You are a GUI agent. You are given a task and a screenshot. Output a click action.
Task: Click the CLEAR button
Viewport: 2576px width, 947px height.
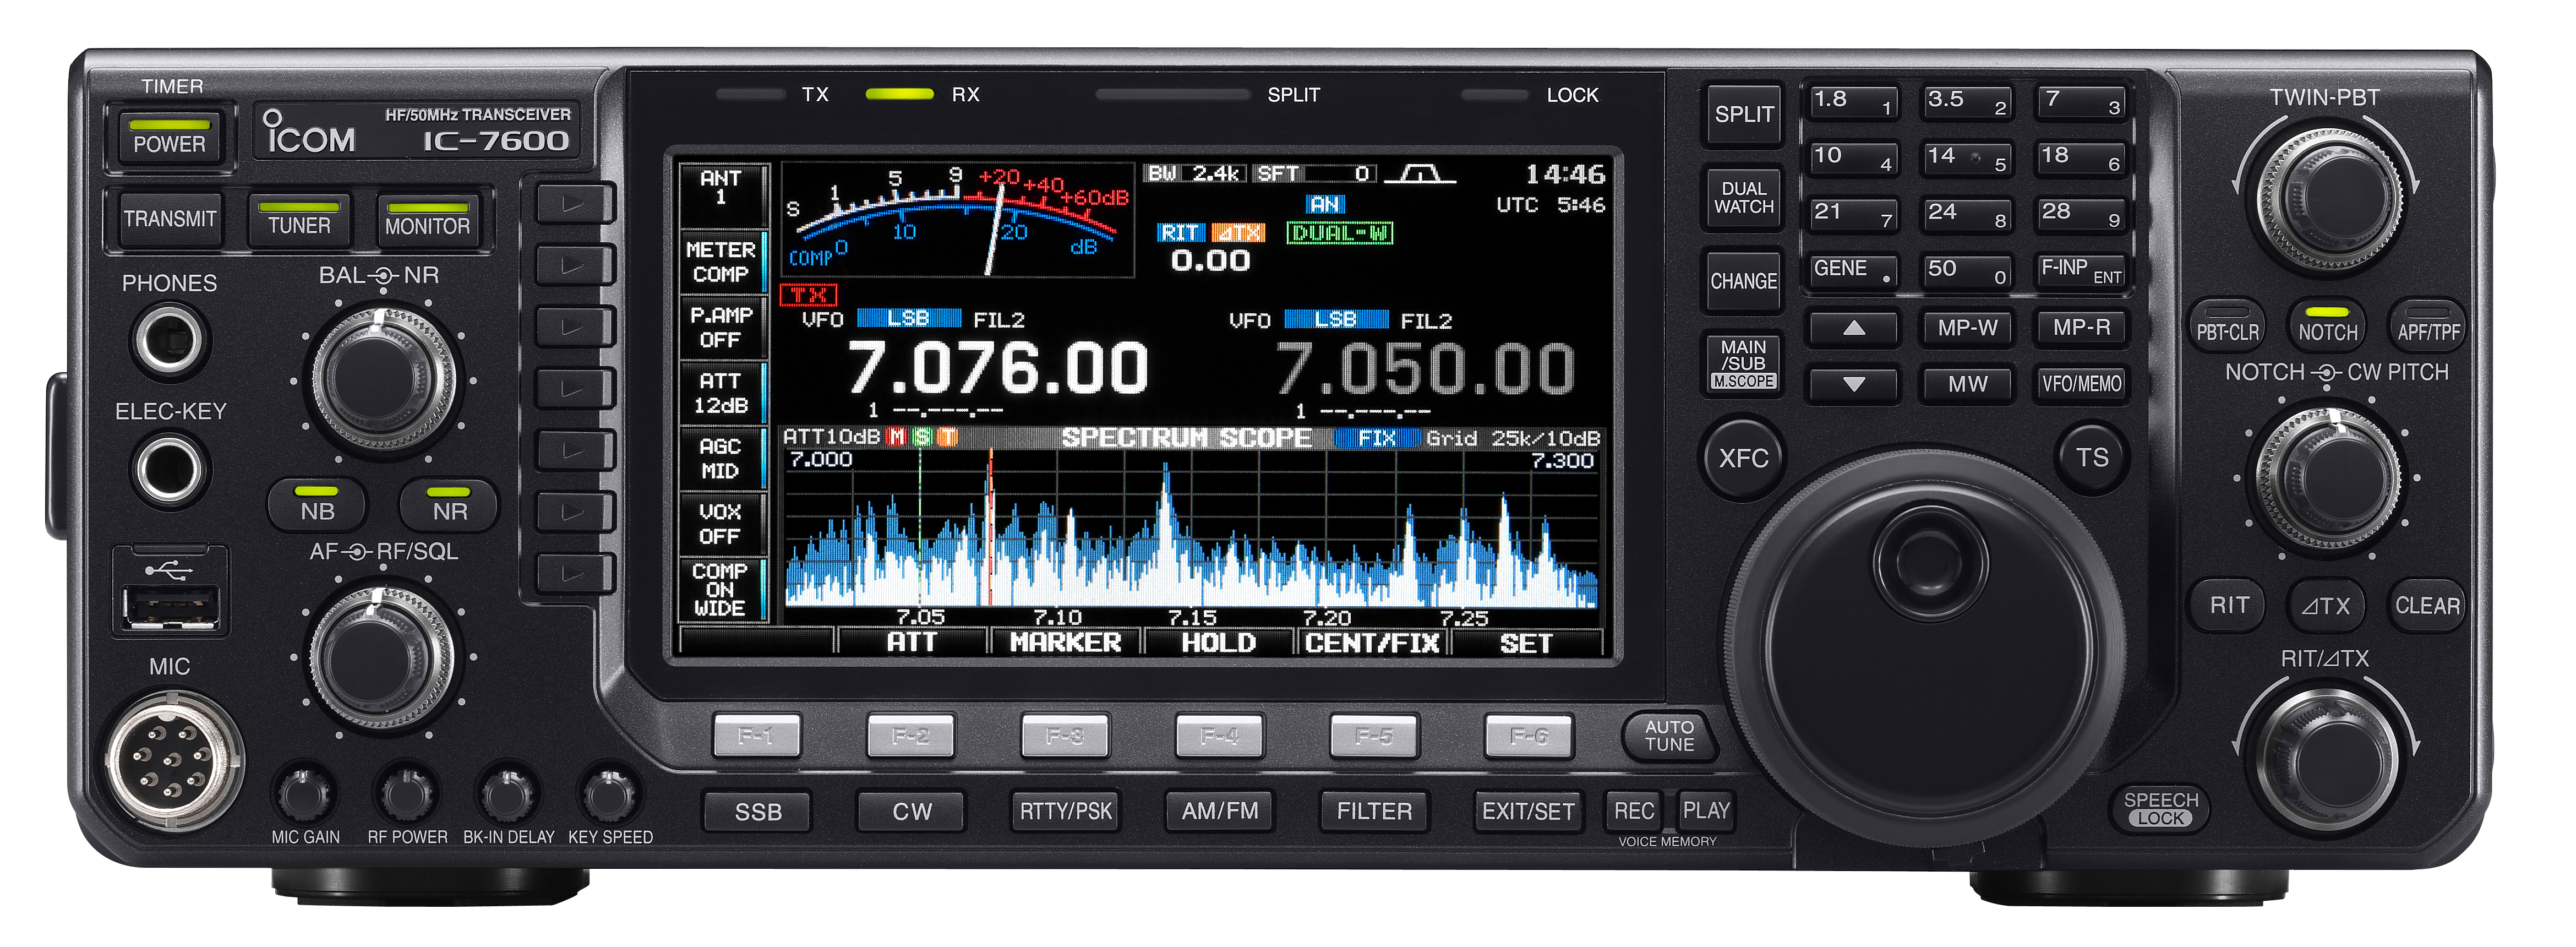pos(2427,606)
